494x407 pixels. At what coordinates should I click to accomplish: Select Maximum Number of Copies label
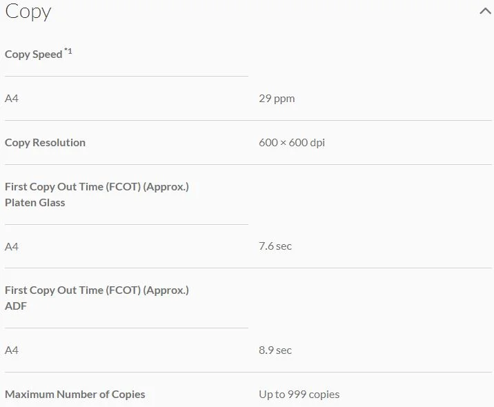pyautogui.click(x=75, y=395)
